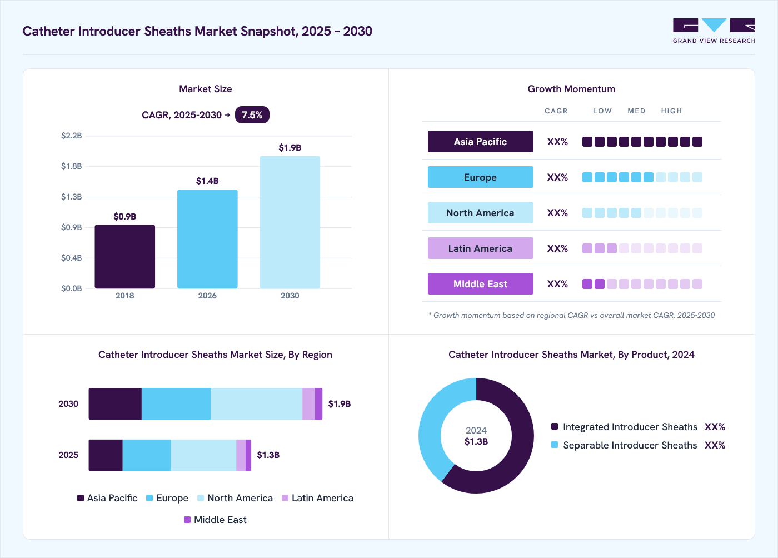Screen dimensions: 778x558
Task: Click the Europe segment in 2025 bar
Action: point(147,455)
